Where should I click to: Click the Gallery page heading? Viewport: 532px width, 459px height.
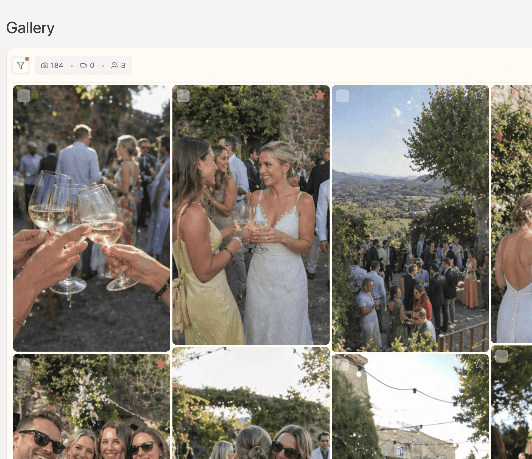click(30, 28)
